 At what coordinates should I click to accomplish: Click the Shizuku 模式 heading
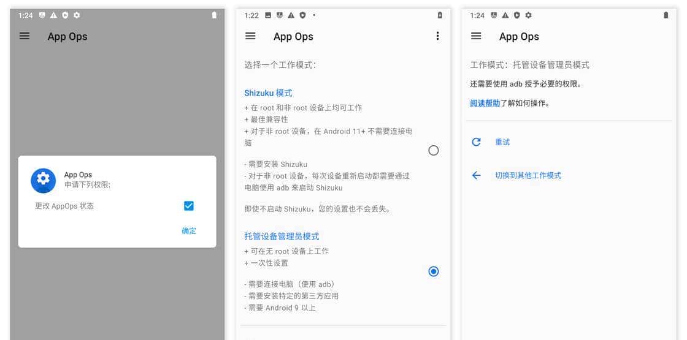pos(268,93)
